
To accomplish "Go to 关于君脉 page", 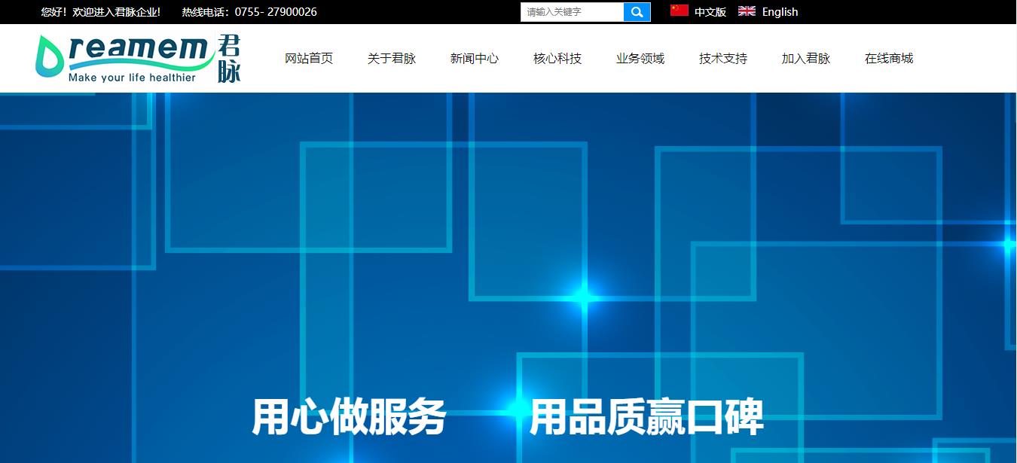I will click(x=392, y=59).
